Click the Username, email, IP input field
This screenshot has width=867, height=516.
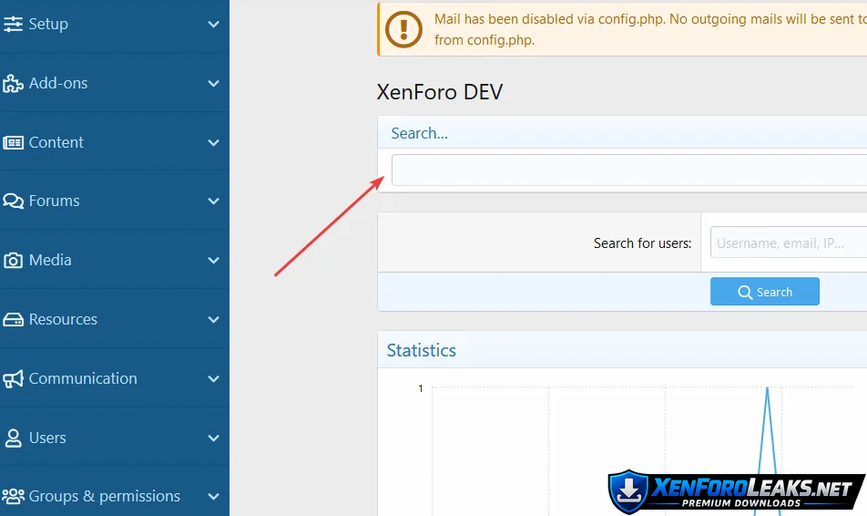coord(788,243)
